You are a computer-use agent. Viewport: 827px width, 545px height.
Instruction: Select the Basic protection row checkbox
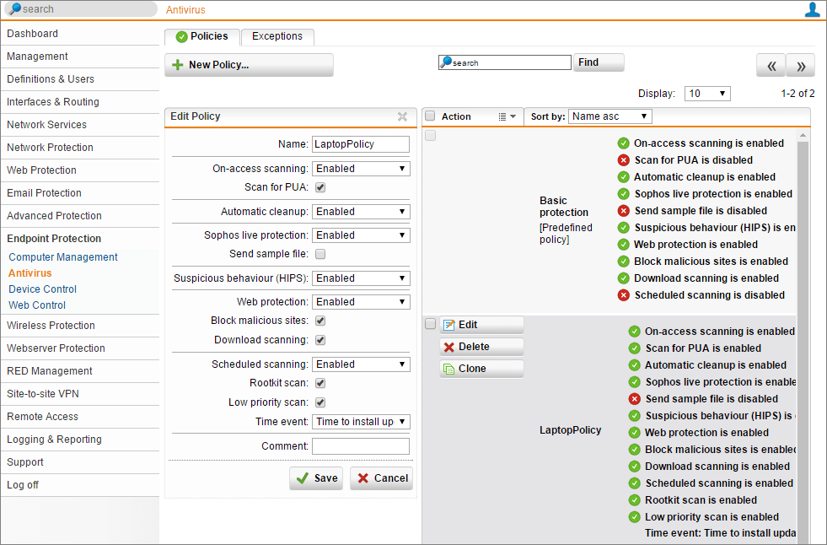431,136
